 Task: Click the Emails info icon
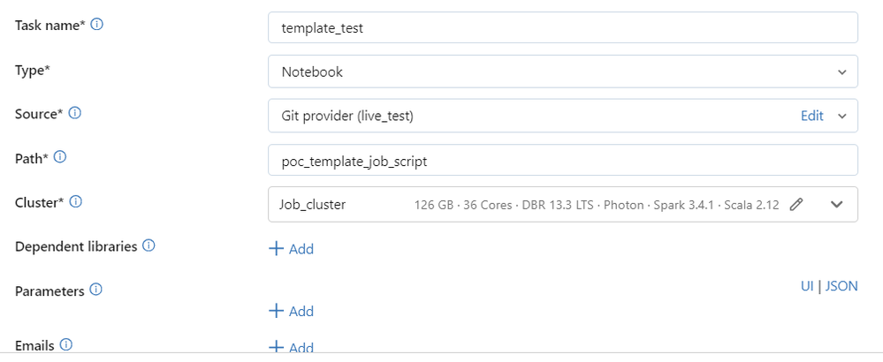pyautogui.click(x=65, y=344)
